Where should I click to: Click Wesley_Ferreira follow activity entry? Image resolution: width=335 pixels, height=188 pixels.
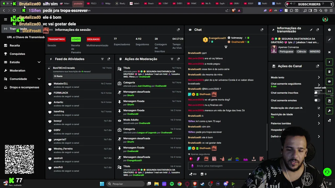pos(80,150)
